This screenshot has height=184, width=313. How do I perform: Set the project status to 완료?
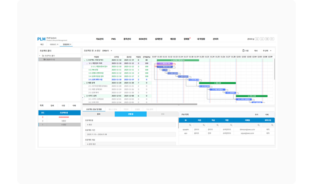[x=163, y=114]
